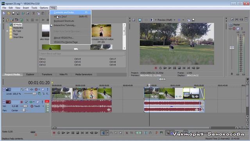The width and height of the screenshot is (250, 141).
Task: Invert phase on audio track 2
Action: point(26,102)
